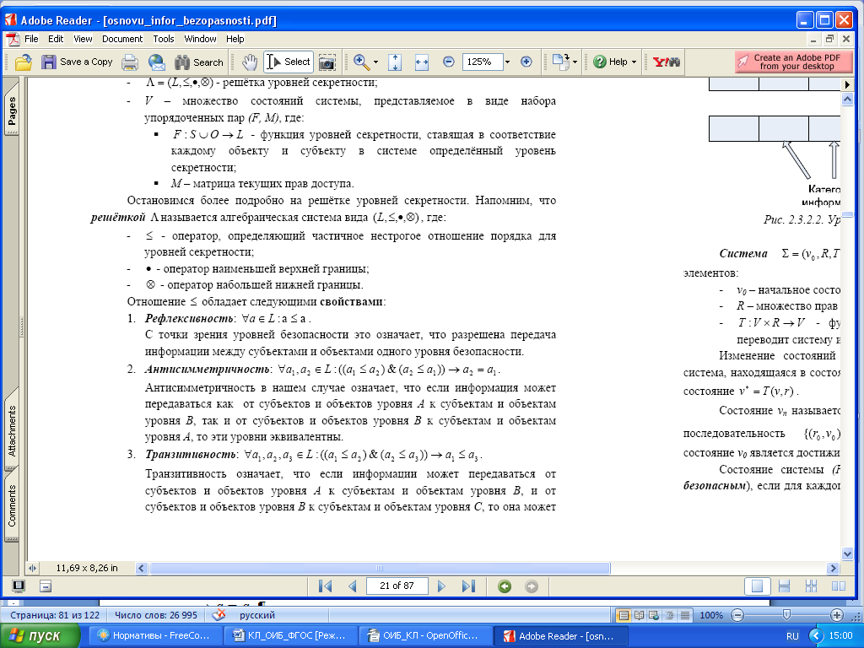Open the Tools menu
The image size is (864, 648).
(x=164, y=39)
